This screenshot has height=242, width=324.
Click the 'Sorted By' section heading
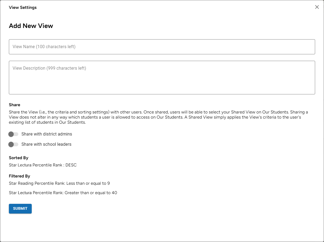click(x=19, y=158)
